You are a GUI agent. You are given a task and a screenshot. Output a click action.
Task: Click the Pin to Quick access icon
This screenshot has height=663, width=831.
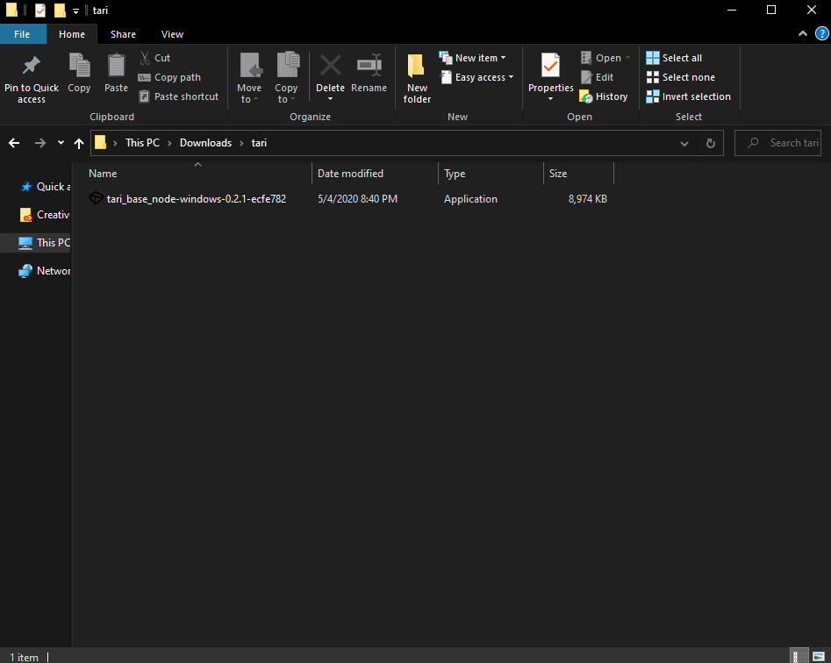(x=31, y=66)
